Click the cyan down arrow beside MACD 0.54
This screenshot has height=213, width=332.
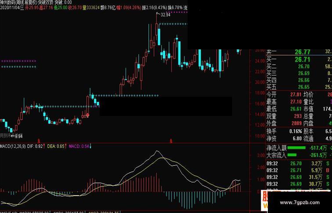90,146
